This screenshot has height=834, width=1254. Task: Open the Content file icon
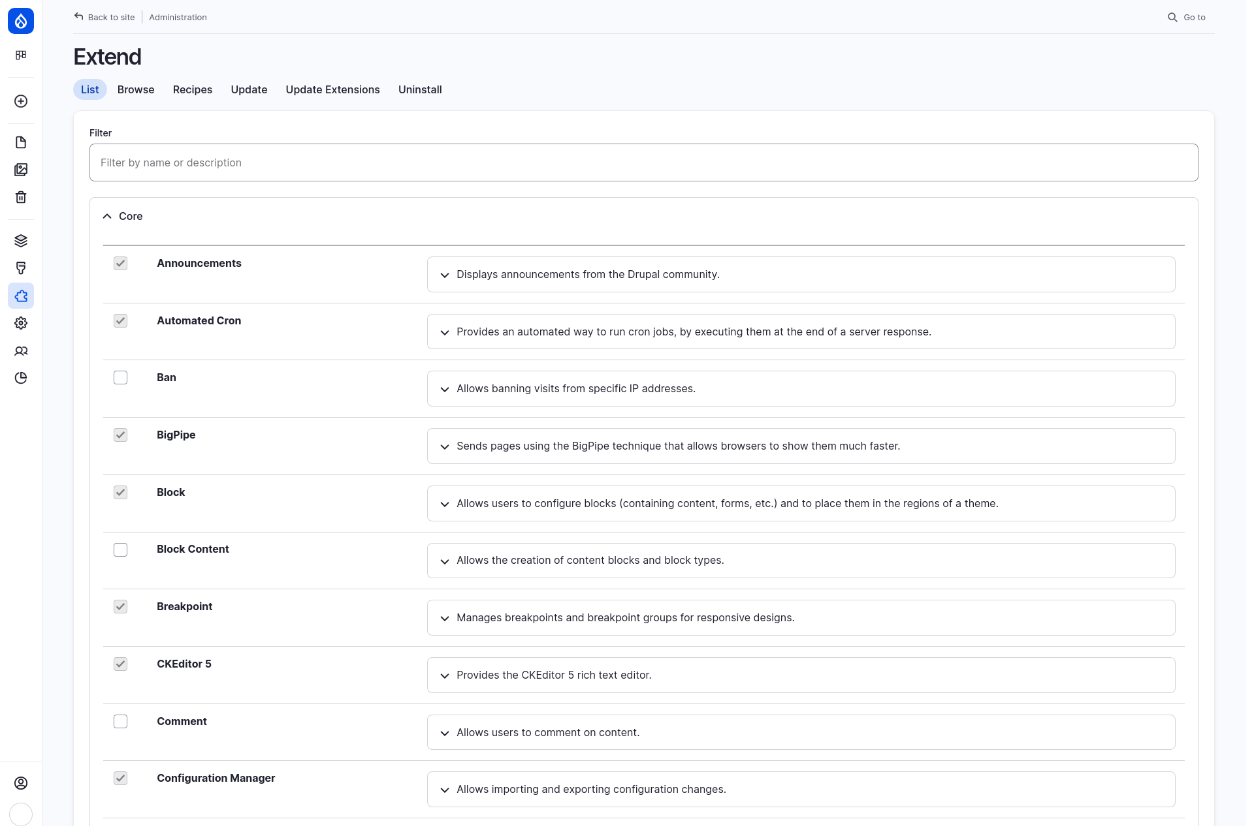[21, 142]
